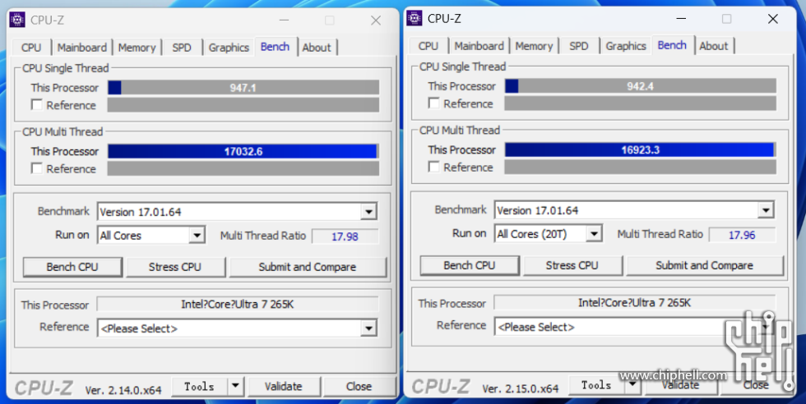This screenshot has width=806, height=404.
Task: Open CPU tab in left CPU-Z window
Action: 31,48
